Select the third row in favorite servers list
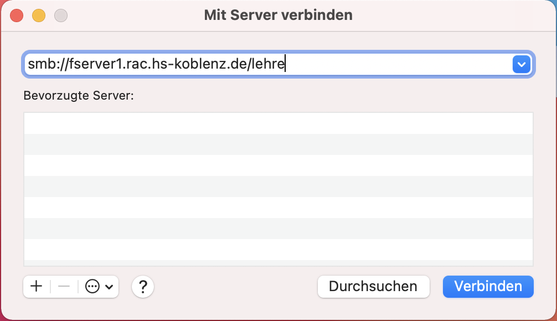This screenshot has height=321, width=557. [x=278, y=165]
